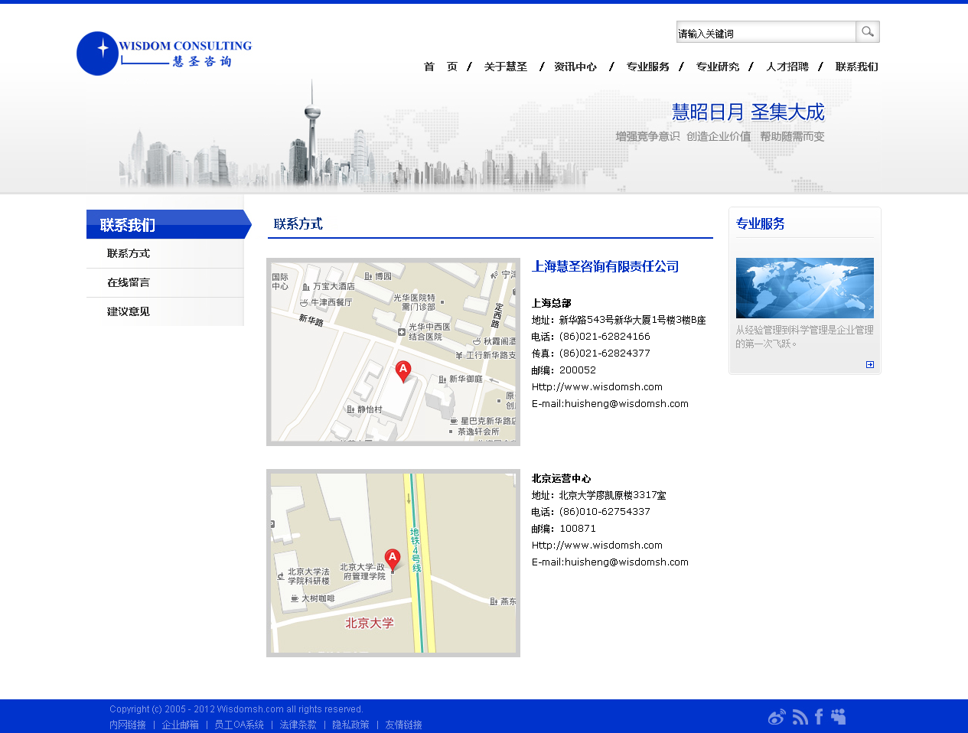Open 关于慧圣 in the navigation menu
The image size is (968, 733).
click(x=506, y=67)
